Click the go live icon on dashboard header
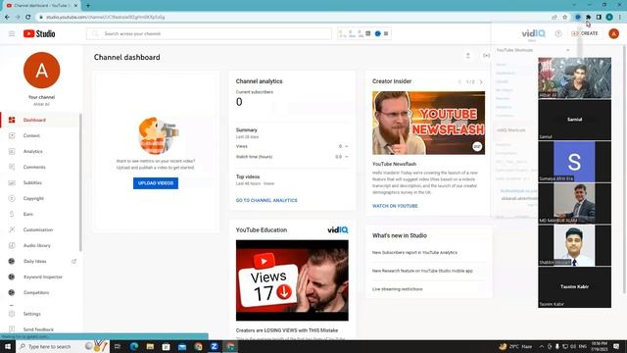The width and height of the screenshot is (627, 353). pyautogui.click(x=486, y=56)
